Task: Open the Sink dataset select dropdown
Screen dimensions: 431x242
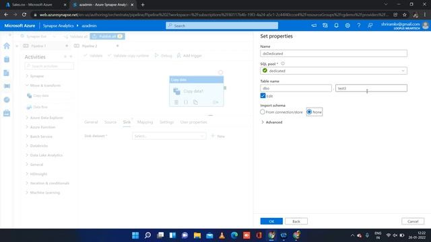Action: [169, 136]
